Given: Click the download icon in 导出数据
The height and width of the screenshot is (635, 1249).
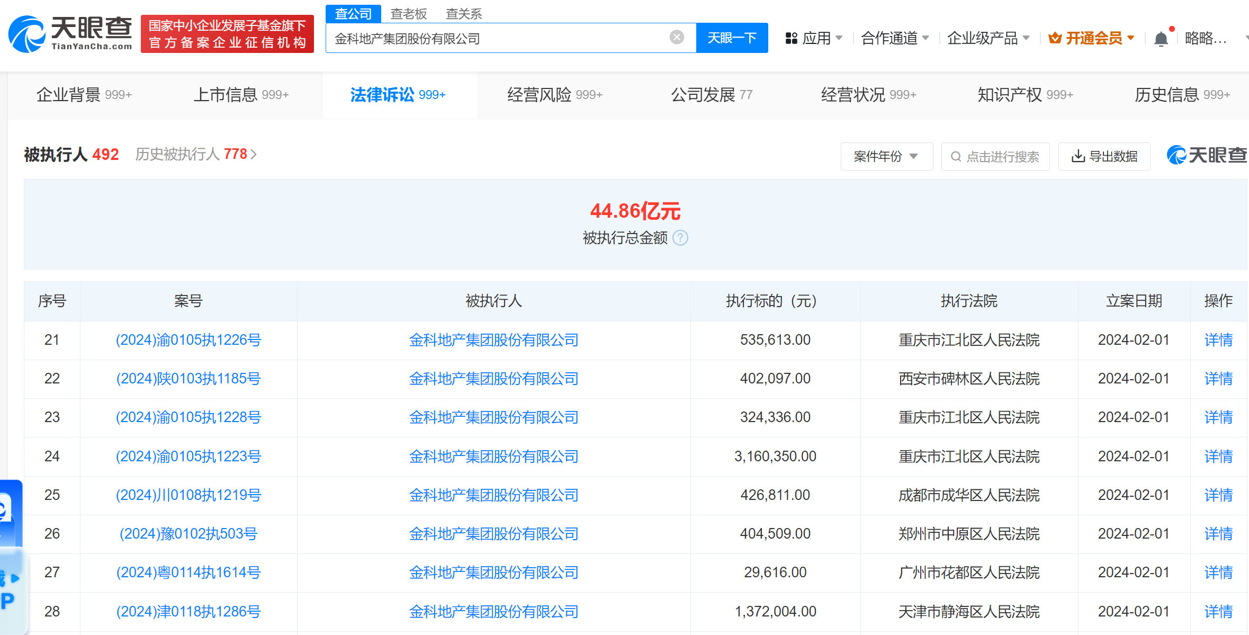Looking at the screenshot, I should click(x=1078, y=156).
